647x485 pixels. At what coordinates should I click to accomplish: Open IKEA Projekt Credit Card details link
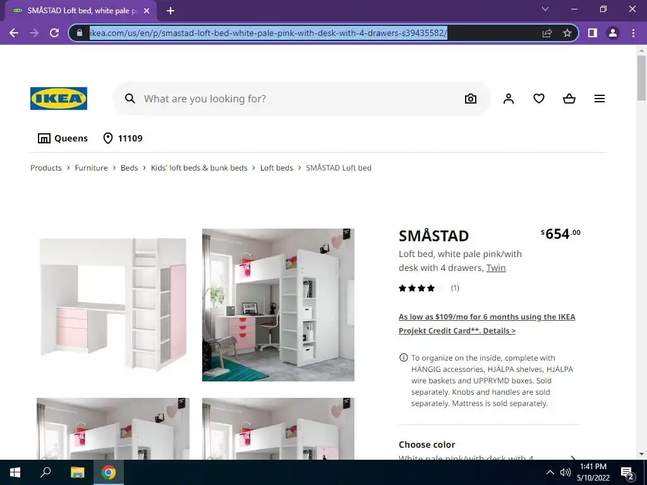[x=487, y=324]
